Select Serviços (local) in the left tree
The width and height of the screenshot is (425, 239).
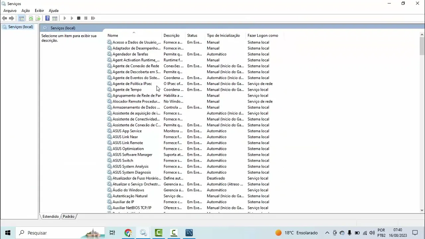(x=21, y=27)
